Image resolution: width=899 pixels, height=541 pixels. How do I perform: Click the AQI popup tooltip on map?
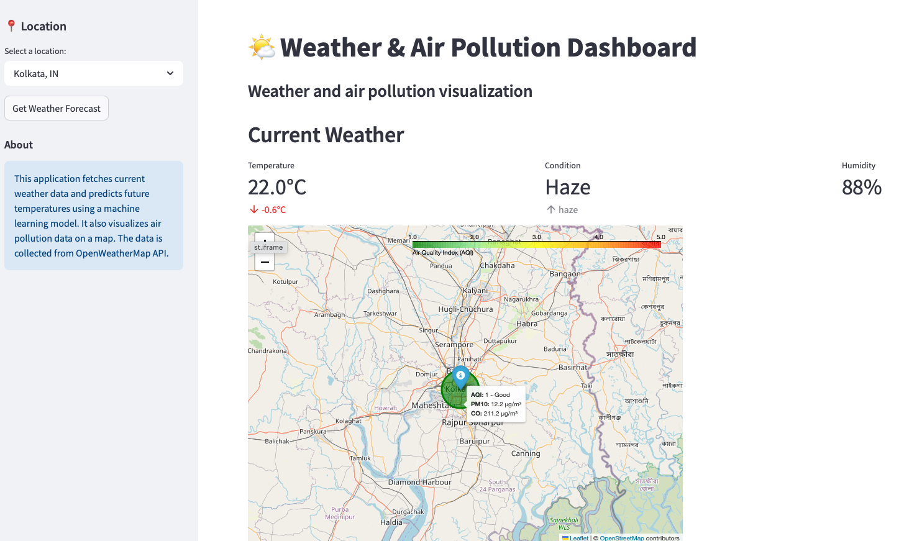point(496,404)
